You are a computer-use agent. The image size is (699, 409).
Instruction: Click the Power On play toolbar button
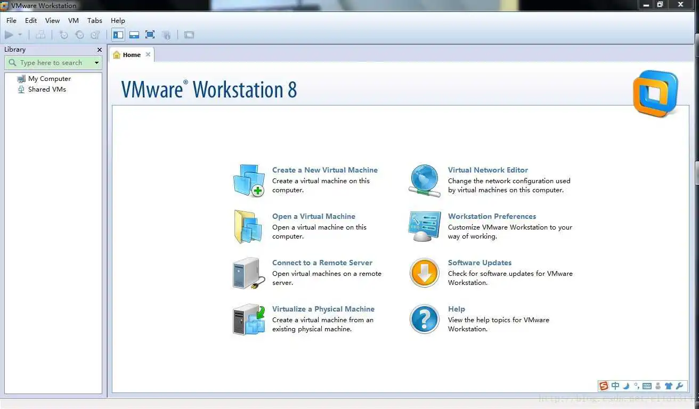tap(9, 35)
